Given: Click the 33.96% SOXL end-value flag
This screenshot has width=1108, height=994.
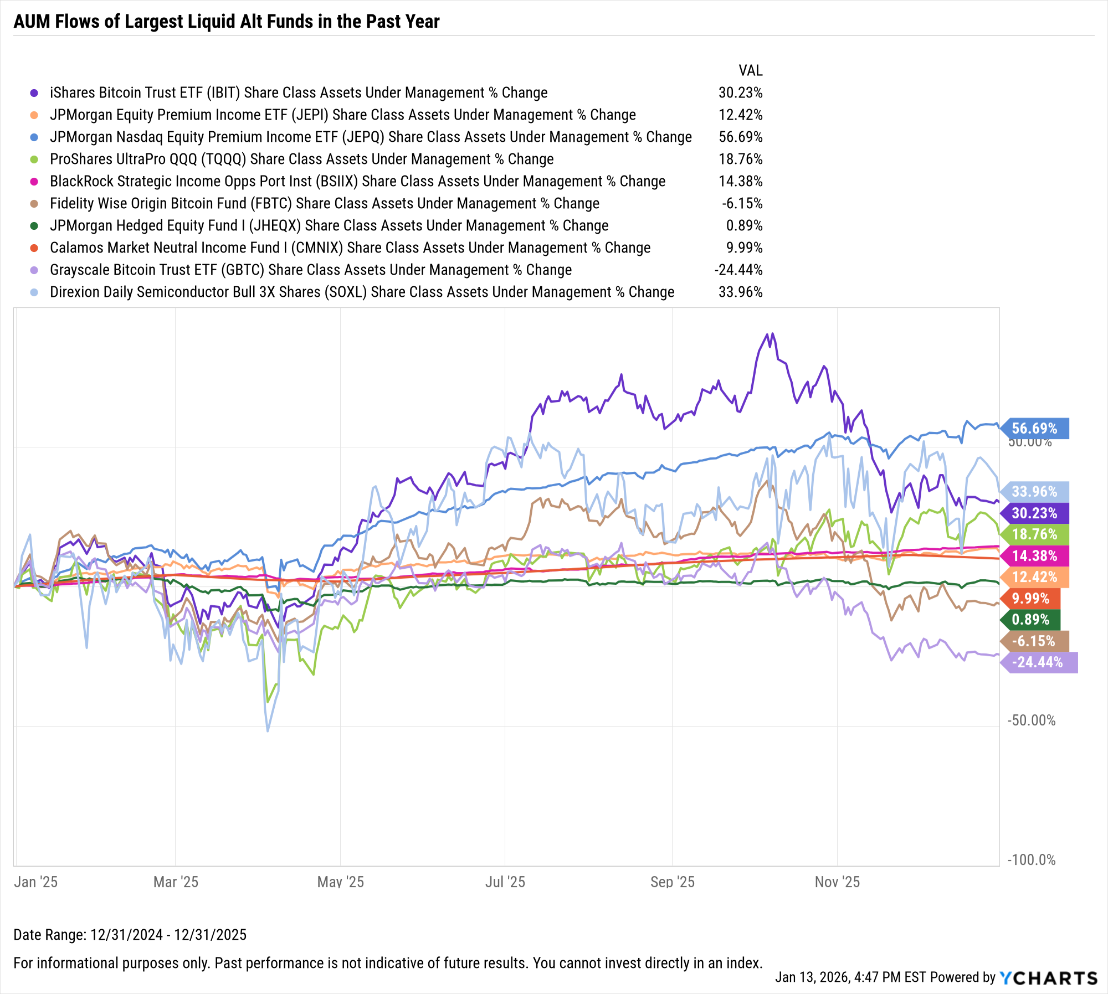Looking at the screenshot, I should (x=1034, y=492).
